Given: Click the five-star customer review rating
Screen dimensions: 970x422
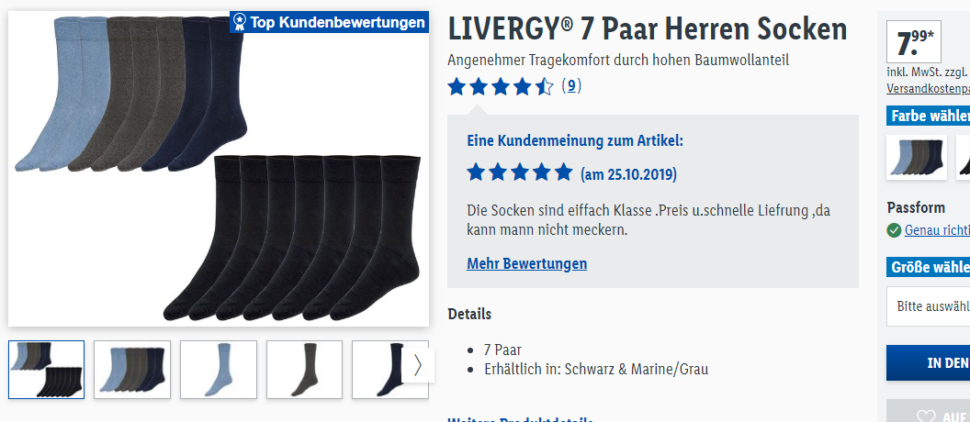Looking at the screenshot, I should click(520, 172).
